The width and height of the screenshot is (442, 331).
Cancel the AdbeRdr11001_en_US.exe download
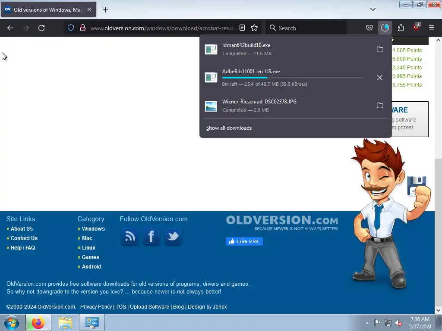click(x=380, y=78)
